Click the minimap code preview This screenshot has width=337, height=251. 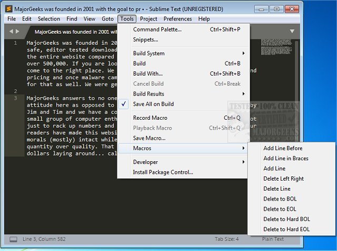276,47
